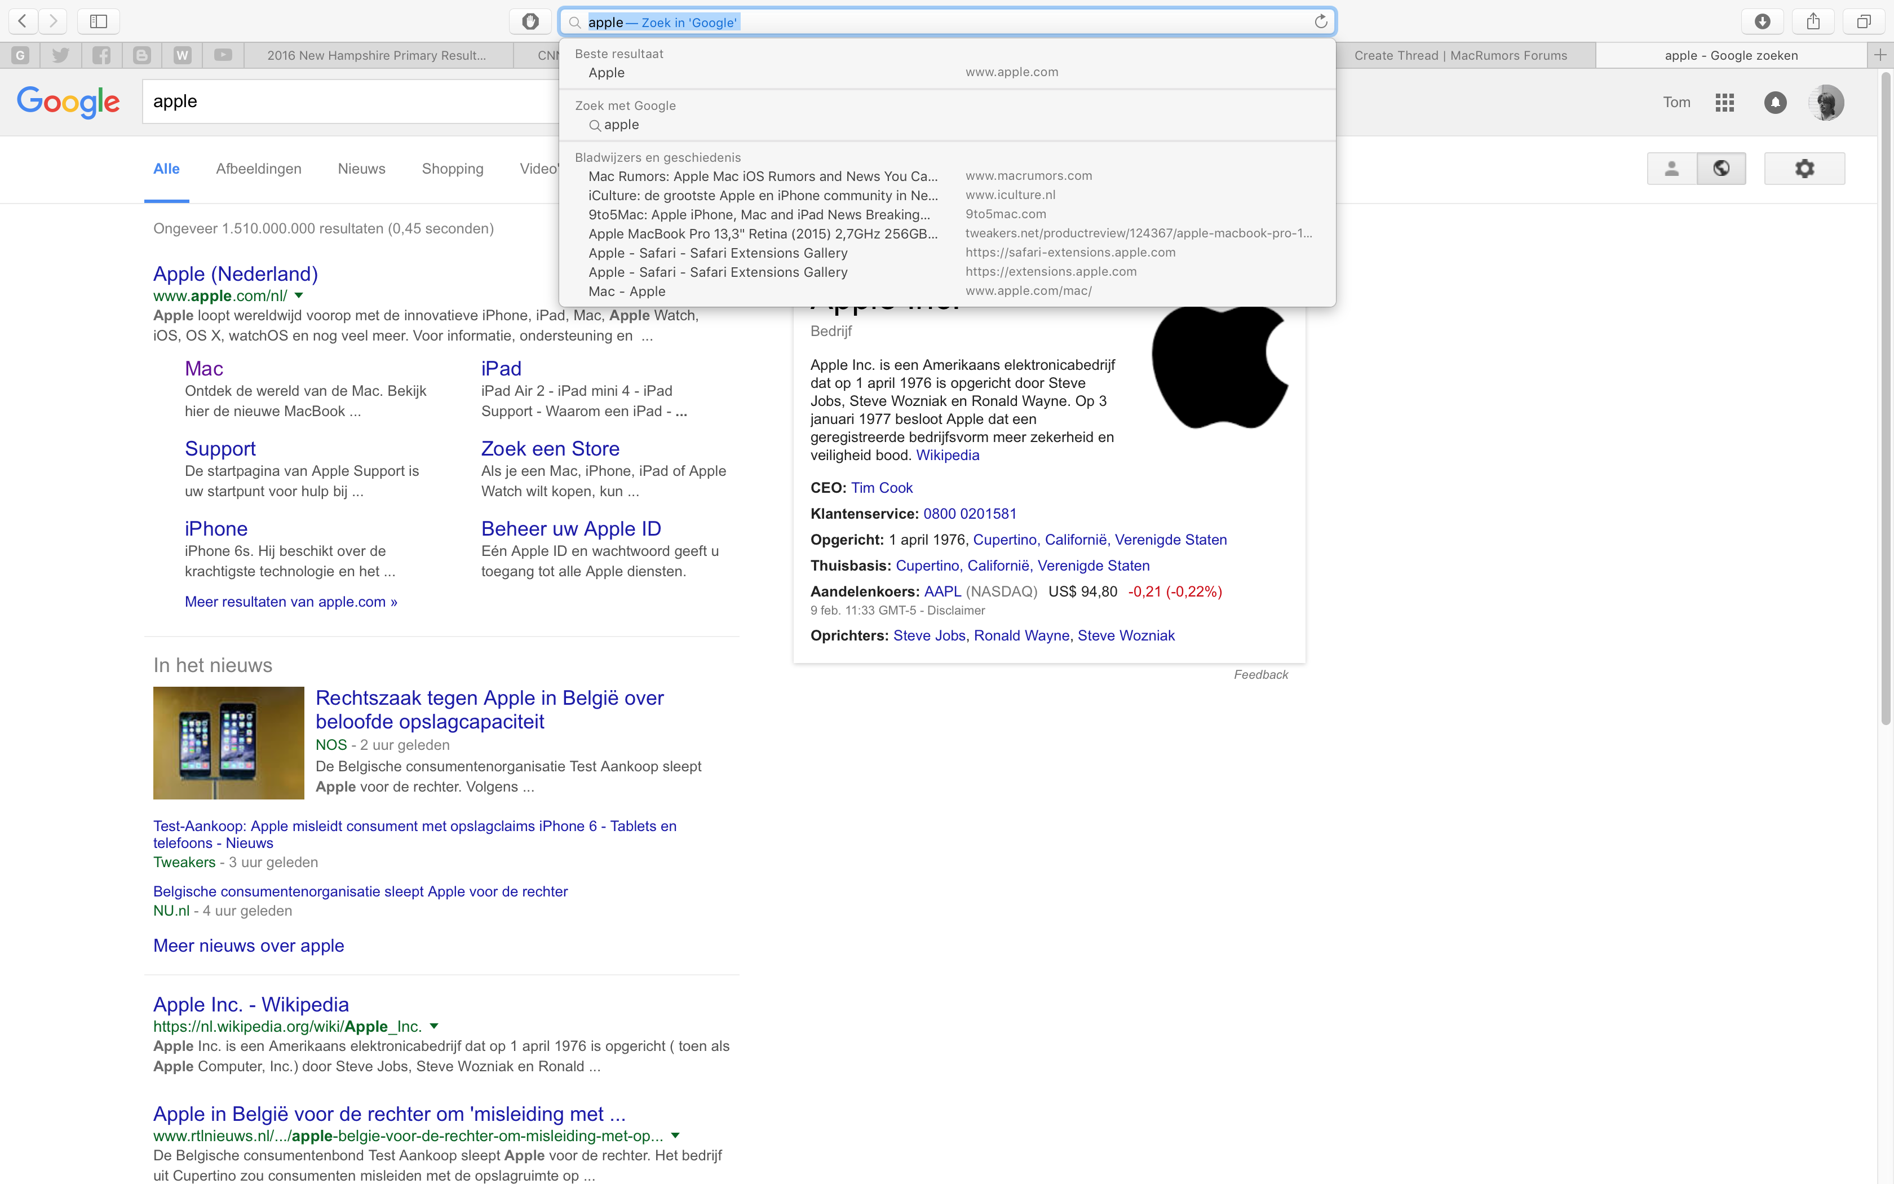Open Apple (Nederland) result link
The image size is (1894, 1184).
tap(236, 274)
